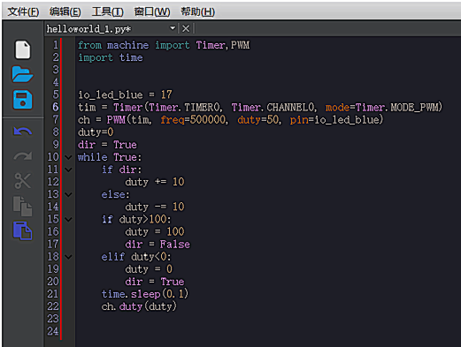Click the Paste icon in sidebar
This screenshot has height=347, width=461.
pos(22,230)
